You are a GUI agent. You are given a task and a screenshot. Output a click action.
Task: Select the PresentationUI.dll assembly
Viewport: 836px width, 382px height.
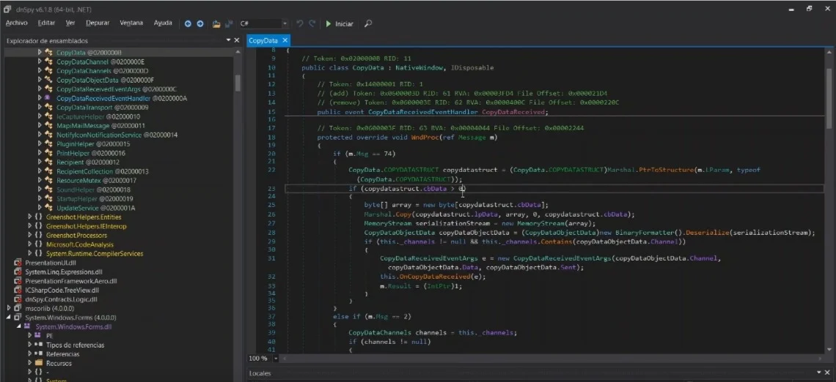click(50, 262)
